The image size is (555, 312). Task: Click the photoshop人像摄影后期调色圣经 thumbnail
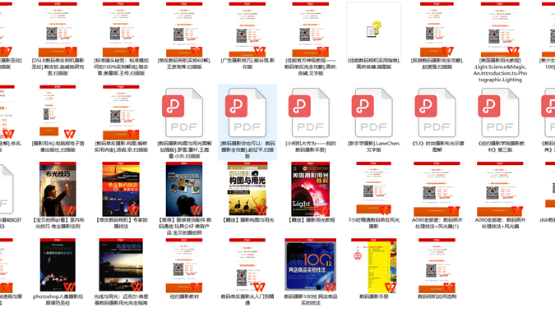tap(58, 265)
